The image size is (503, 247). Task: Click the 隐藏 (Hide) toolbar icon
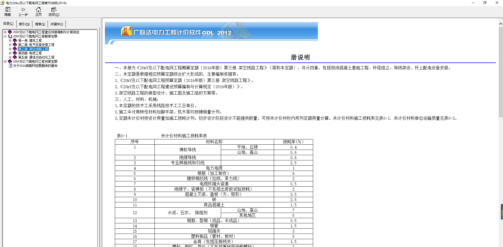click(x=8, y=10)
